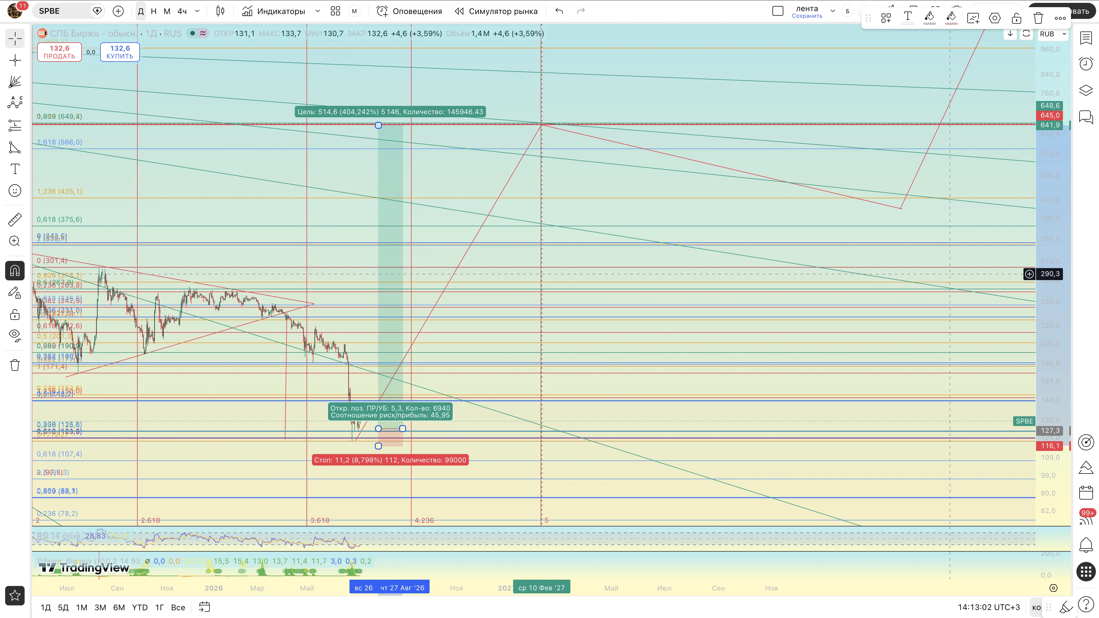Lock all drawings on chart
Viewport: 1099px width, 618px height.
(x=15, y=315)
